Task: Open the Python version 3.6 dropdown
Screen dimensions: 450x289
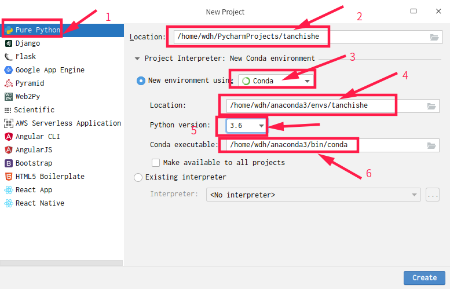Action: pyautogui.click(x=246, y=126)
